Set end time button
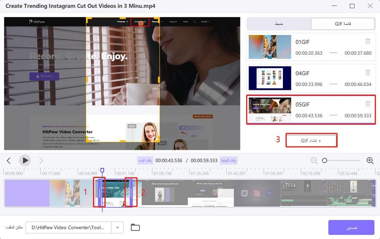 (x=229, y=160)
